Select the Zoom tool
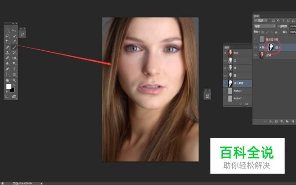Viewport: 296px width, 185px height. tap(14, 80)
